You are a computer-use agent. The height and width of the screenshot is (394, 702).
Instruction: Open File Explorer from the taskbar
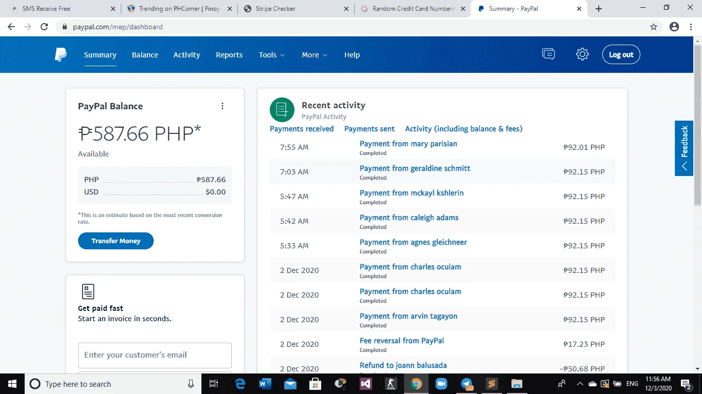point(517,384)
